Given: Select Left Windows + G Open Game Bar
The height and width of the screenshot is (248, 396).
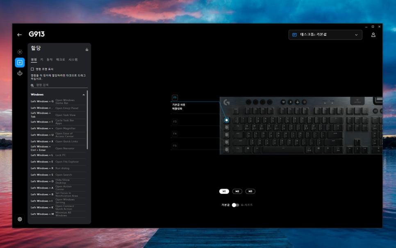Looking at the screenshot, I should tap(58, 102).
